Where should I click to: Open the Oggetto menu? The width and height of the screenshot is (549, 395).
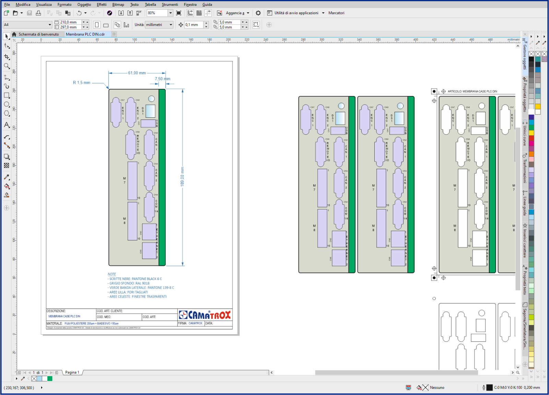click(84, 4)
